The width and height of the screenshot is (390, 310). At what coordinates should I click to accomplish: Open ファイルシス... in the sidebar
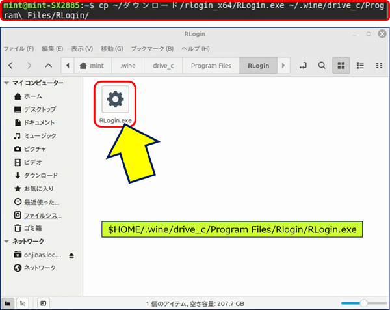[38, 215]
